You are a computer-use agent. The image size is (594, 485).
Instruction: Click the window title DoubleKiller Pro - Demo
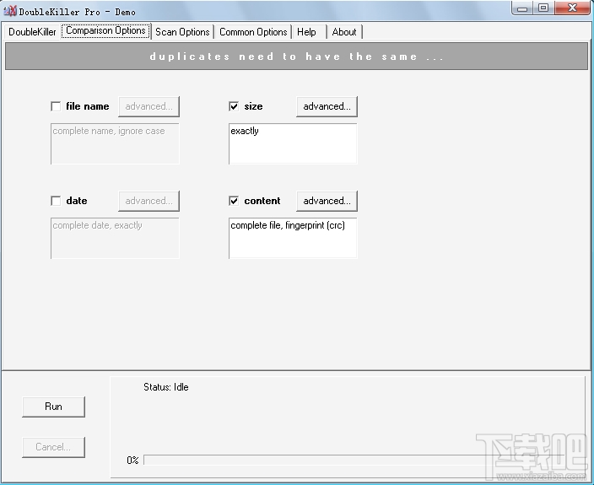pyautogui.click(x=78, y=12)
